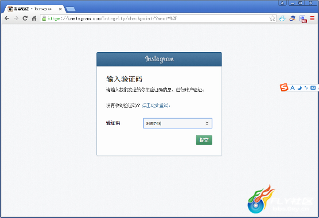Open the soft keyboard icon on Sogou bar

pyautogui.click(x=313, y=88)
